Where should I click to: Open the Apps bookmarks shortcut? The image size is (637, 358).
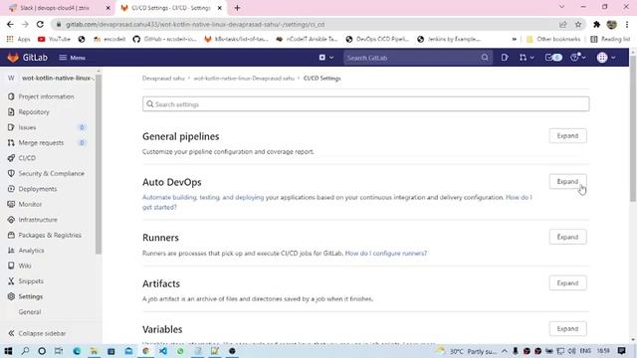[19, 39]
